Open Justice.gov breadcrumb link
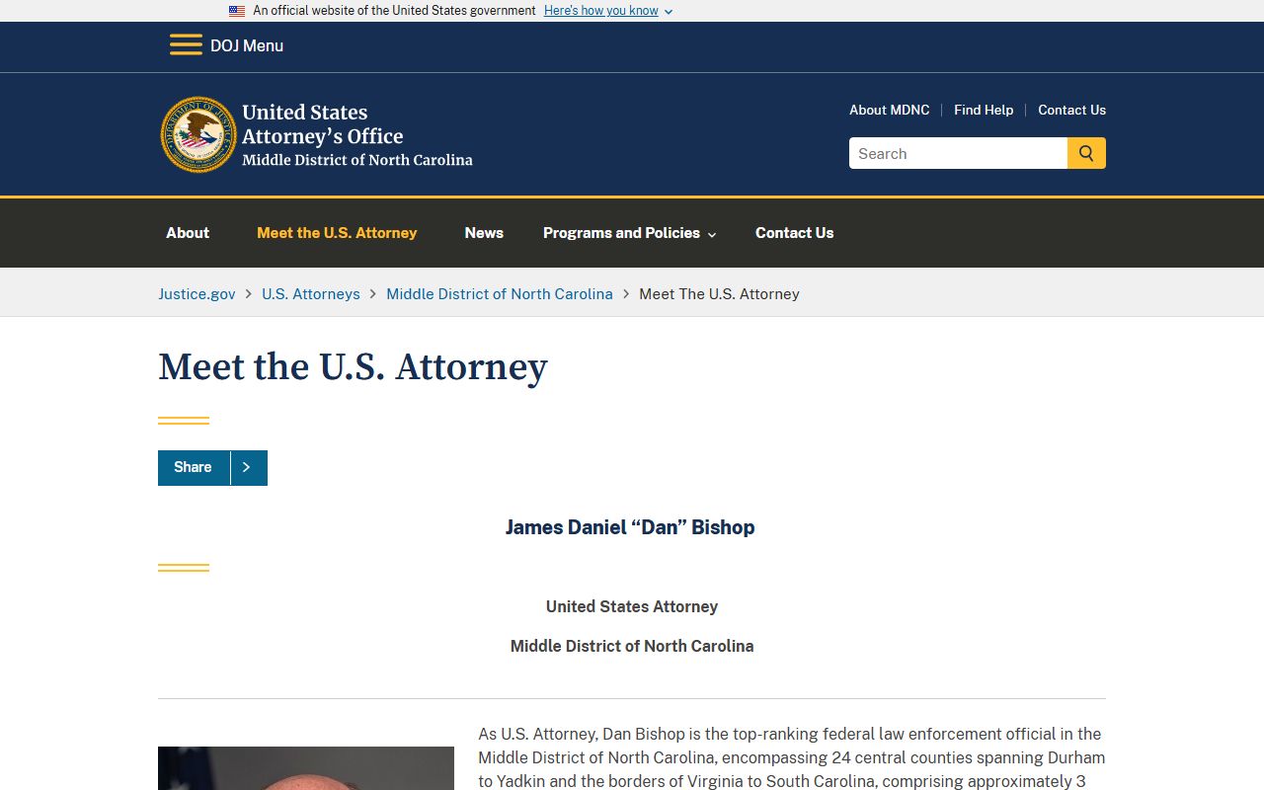This screenshot has height=790, width=1264. coord(197,293)
